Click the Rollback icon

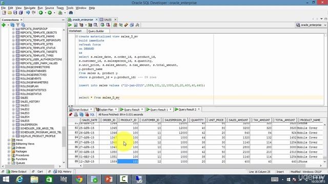pyautogui.click(x=108, y=25)
